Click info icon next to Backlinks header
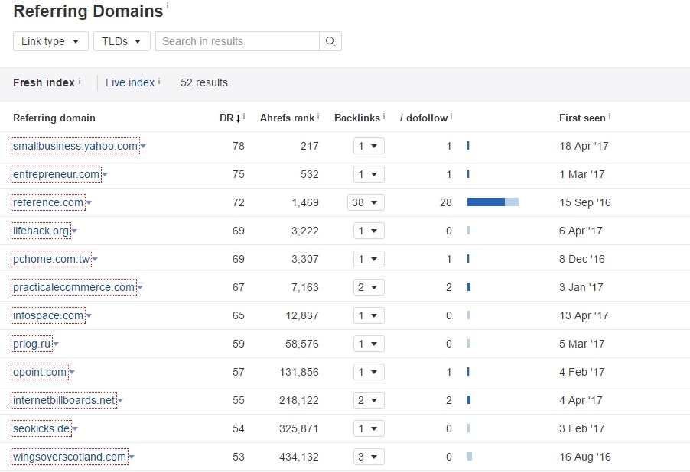This screenshot has height=472, width=690. (384, 116)
